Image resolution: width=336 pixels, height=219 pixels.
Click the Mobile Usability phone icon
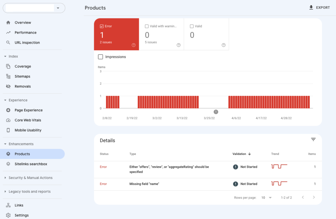tap(8, 130)
